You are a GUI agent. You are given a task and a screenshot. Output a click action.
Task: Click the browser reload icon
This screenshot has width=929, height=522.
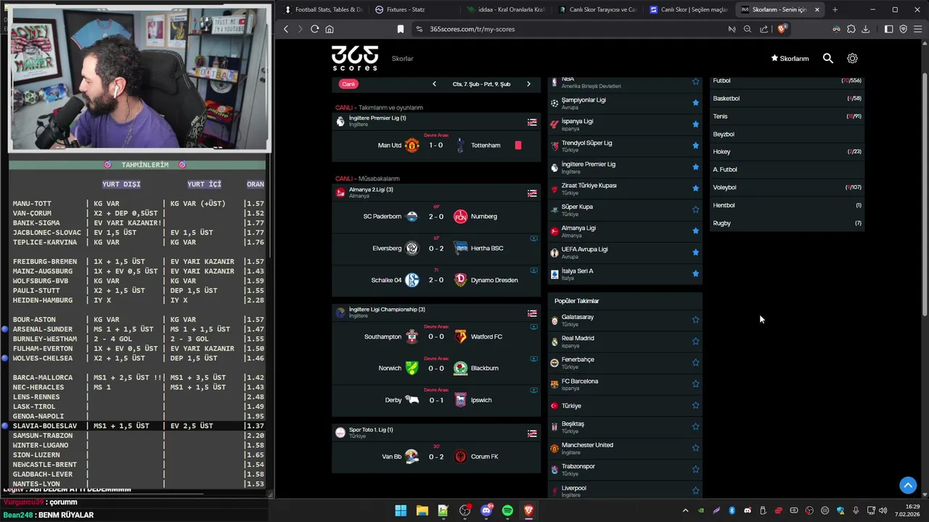(314, 29)
